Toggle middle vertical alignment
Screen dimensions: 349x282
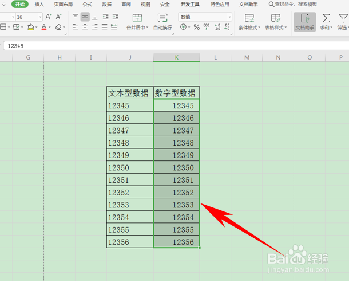pyautogui.click(x=85, y=17)
